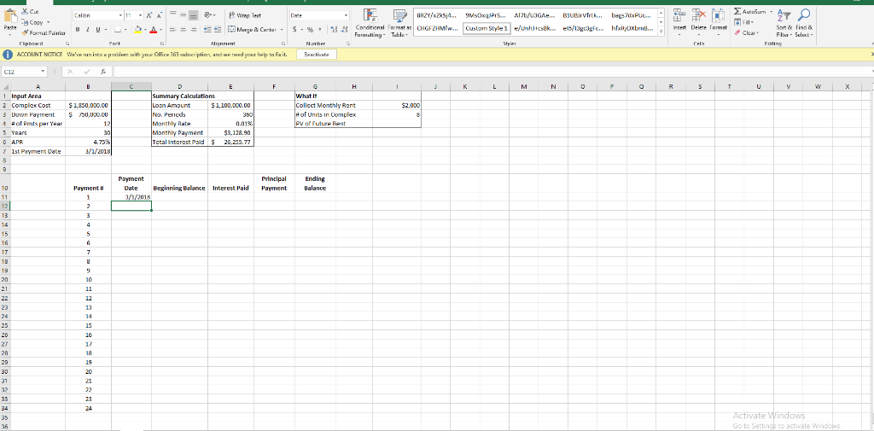Open the Clear eraser dropdown
Image resolution: width=874 pixels, height=431 pixels.
click(744, 32)
